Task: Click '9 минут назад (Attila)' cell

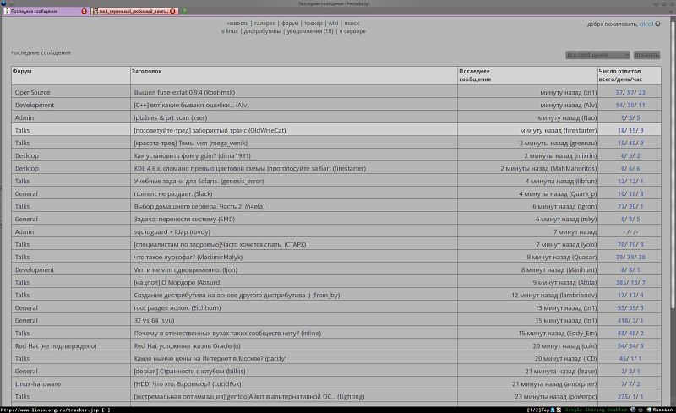Action: (527, 282)
